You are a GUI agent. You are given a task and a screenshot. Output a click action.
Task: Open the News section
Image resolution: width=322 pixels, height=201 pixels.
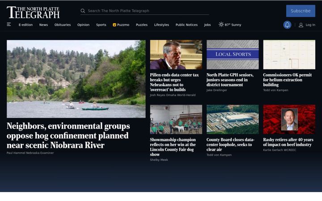(x=43, y=25)
